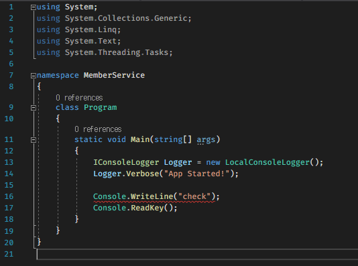Collapse the Main method block
Viewport: 358px width, 266px height.
[34, 140]
